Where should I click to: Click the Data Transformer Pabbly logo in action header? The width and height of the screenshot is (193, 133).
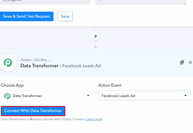click(8, 63)
